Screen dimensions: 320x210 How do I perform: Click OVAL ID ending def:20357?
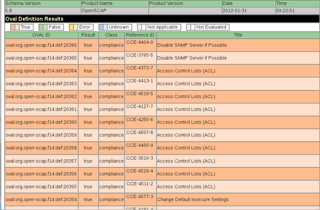(x=41, y=161)
